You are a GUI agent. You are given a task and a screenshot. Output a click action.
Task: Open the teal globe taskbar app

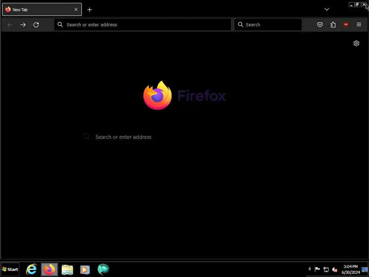pyautogui.click(x=103, y=269)
